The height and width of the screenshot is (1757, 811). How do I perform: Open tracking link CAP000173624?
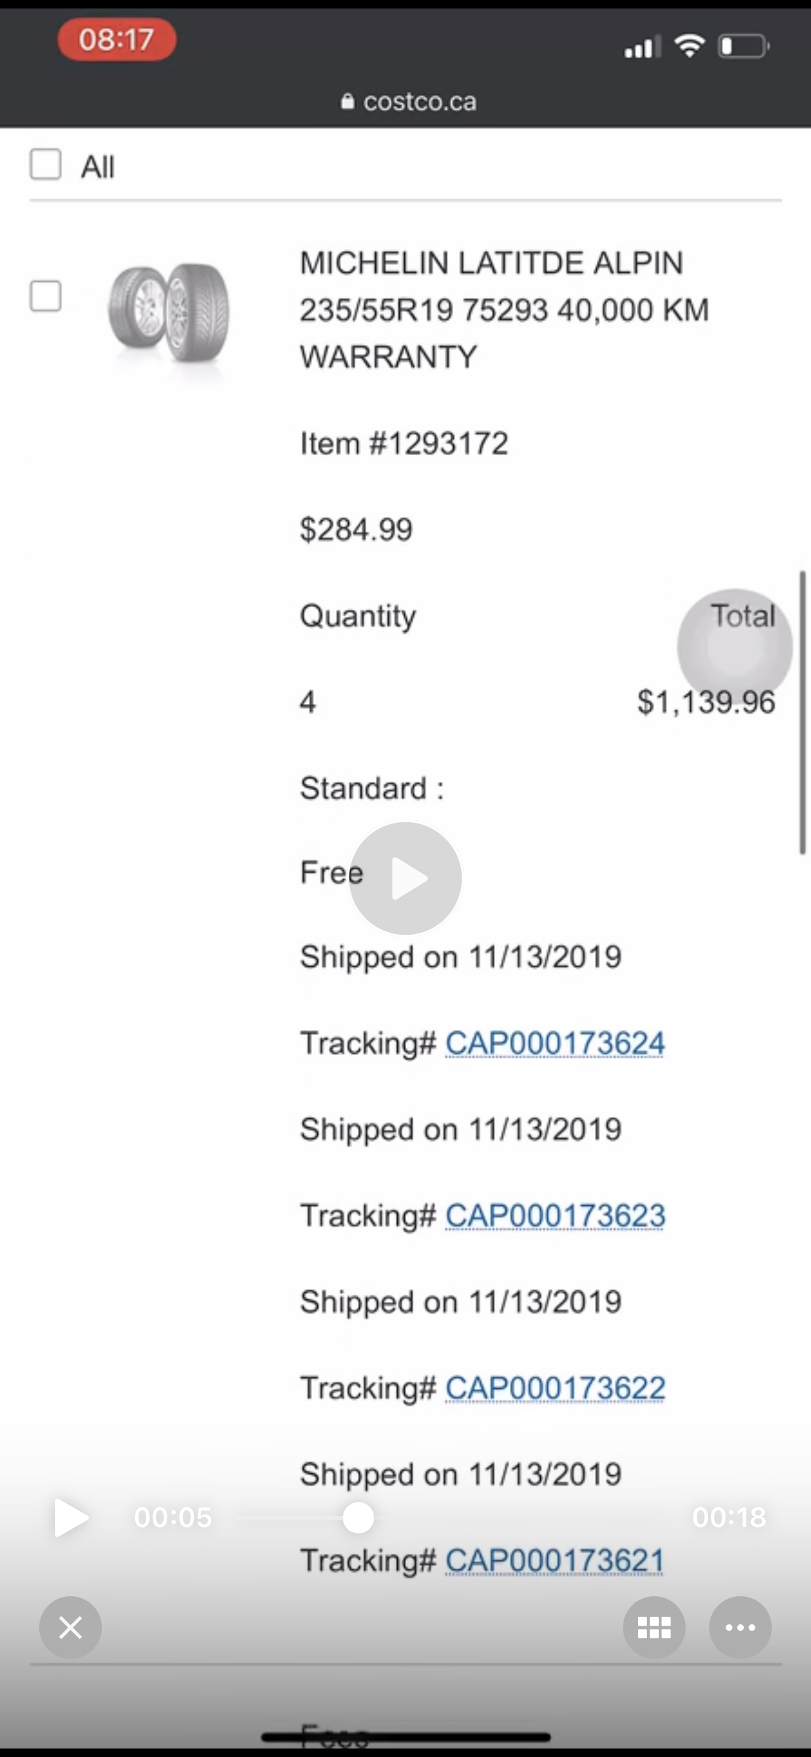[555, 1043]
